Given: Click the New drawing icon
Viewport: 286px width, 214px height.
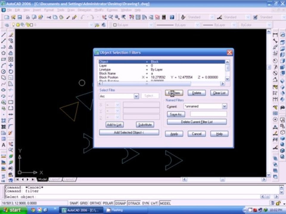Looking at the screenshot, I should [7, 17].
